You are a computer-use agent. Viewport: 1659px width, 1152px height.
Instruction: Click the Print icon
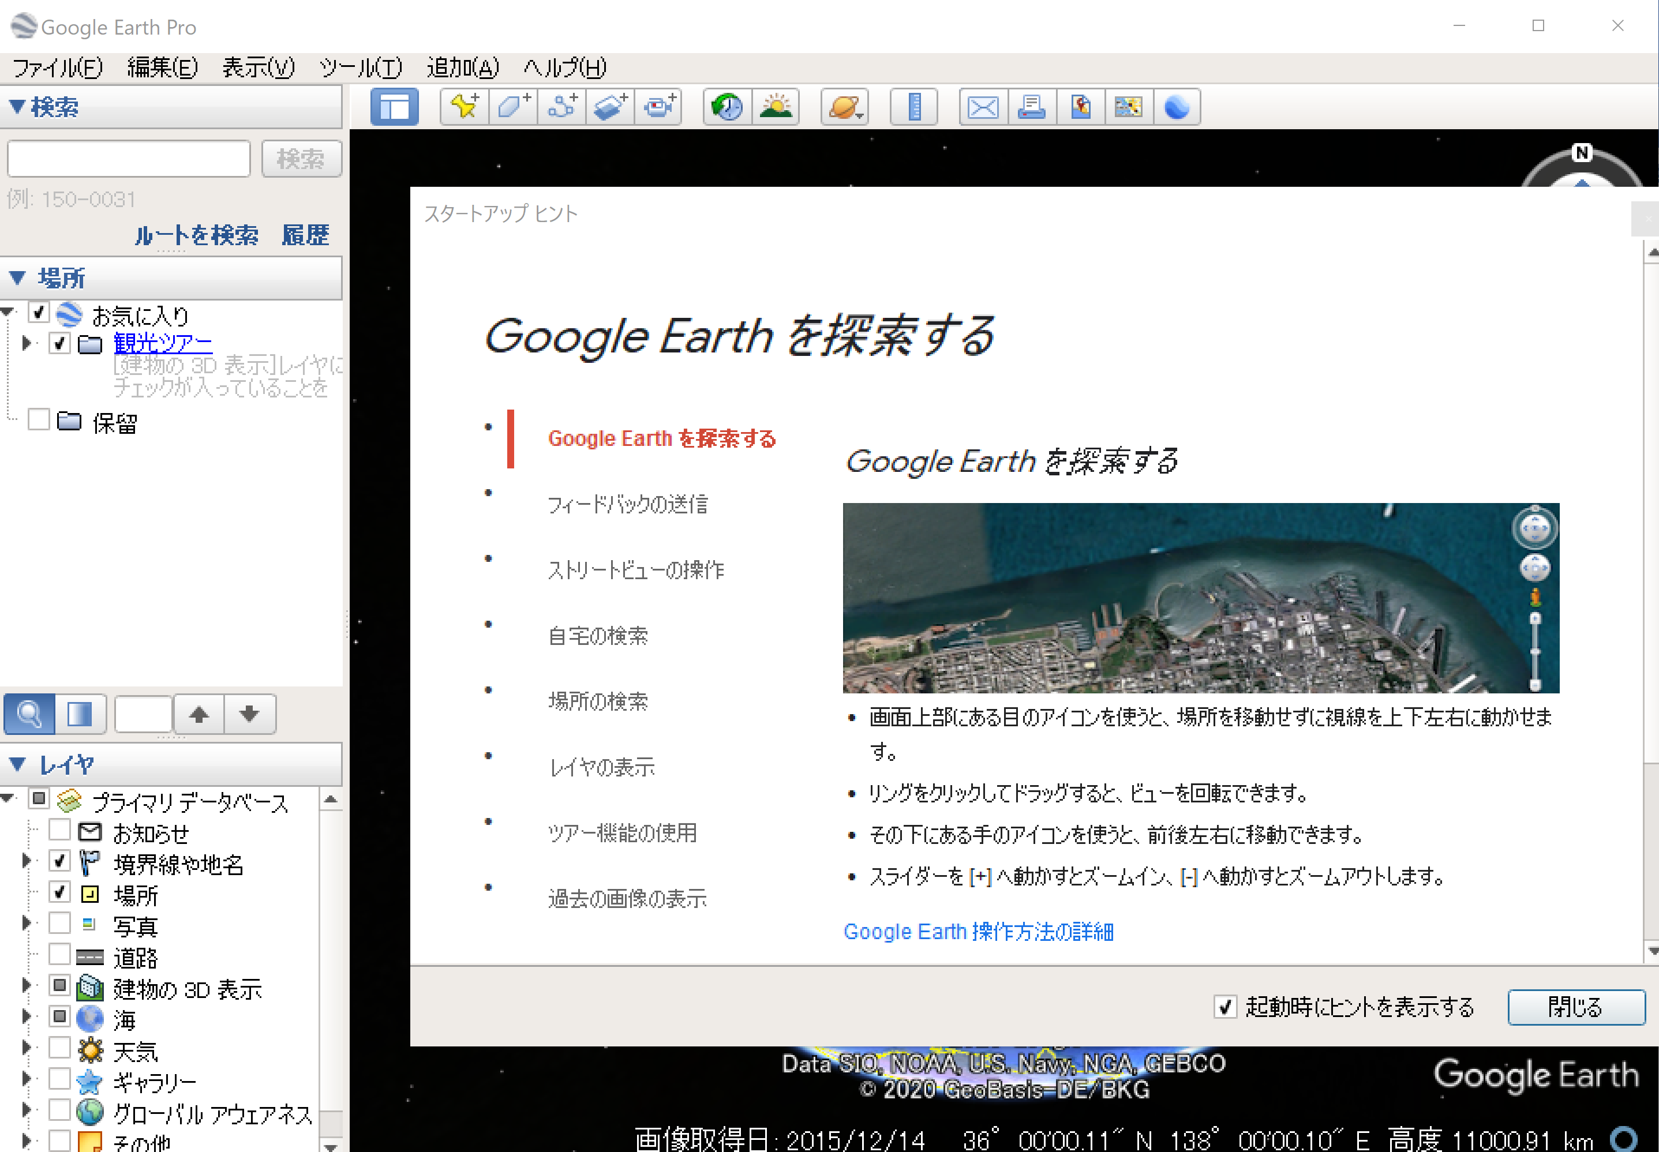click(x=1032, y=107)
